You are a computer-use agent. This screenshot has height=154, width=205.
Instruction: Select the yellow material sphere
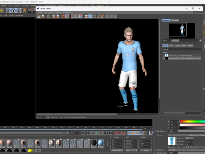[30, 151]
